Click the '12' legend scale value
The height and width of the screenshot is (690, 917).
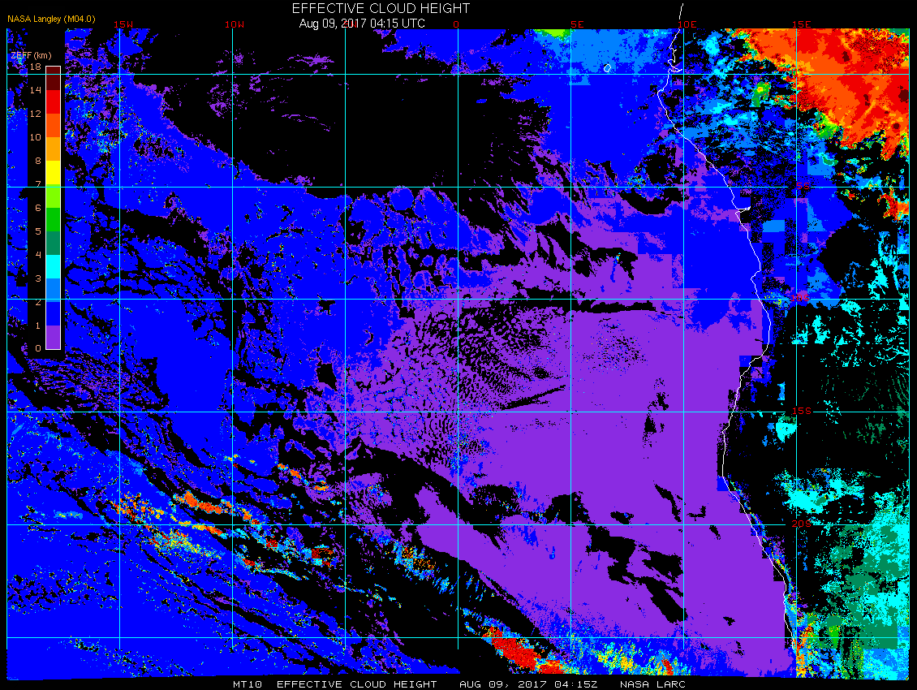(x=36, y=114)
